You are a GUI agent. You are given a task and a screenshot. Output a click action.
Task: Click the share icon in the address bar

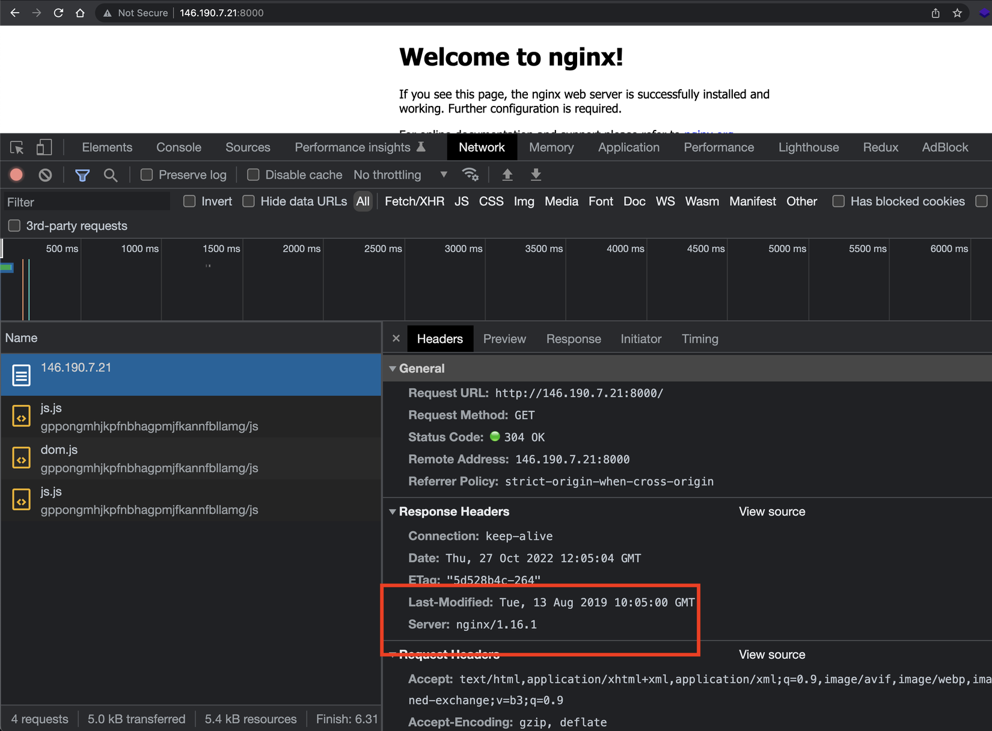click(935, 13)
